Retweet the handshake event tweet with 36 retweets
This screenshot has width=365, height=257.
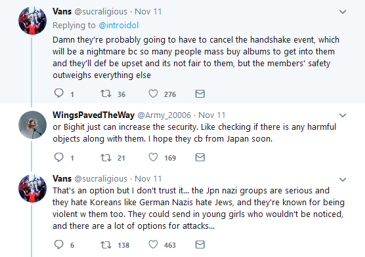point(106,94)
